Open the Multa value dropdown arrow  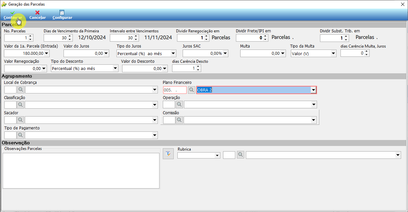pos(283,53)
